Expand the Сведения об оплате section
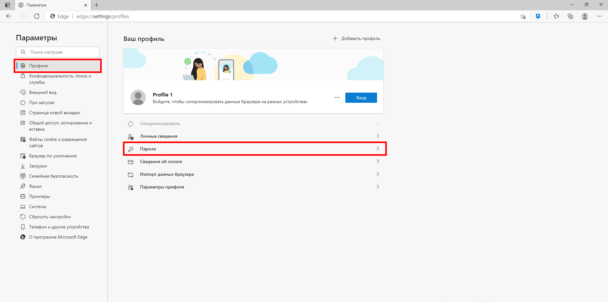 click(254, 161)
